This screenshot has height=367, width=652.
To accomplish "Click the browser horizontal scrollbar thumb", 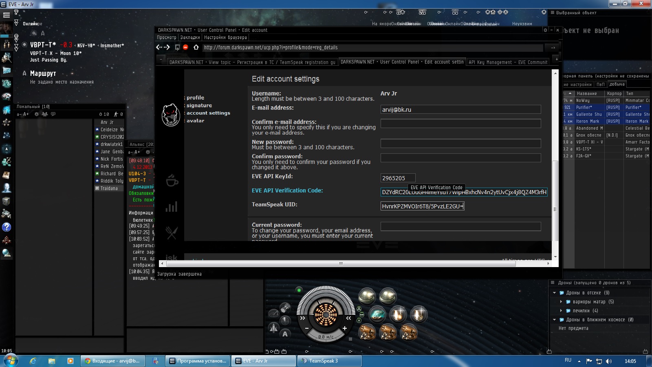I will (x=341, y=263).
